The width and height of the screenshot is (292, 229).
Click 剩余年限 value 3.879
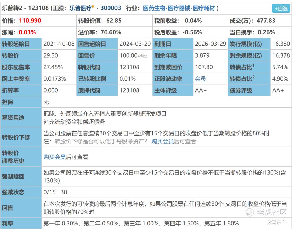coord(202,55)
